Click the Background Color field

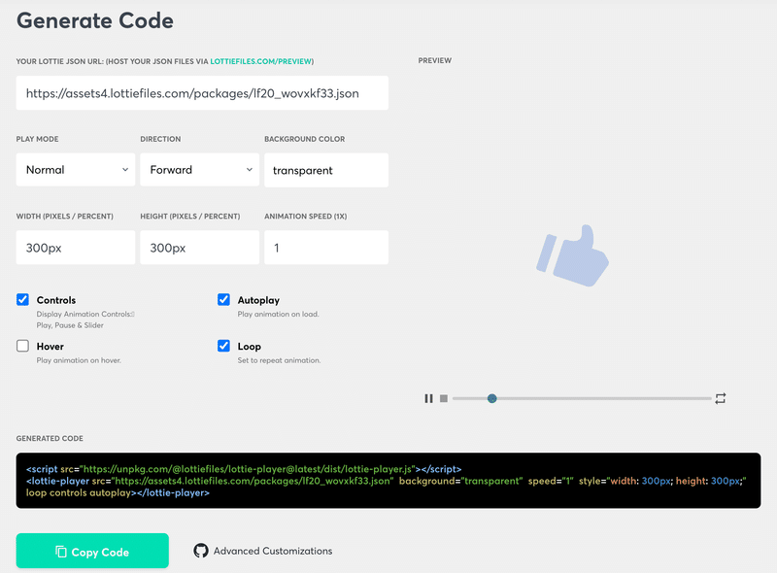(x=326, y=170)
